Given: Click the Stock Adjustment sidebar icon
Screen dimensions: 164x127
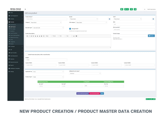Looking at the screenshot, I should tap(9, 56).
